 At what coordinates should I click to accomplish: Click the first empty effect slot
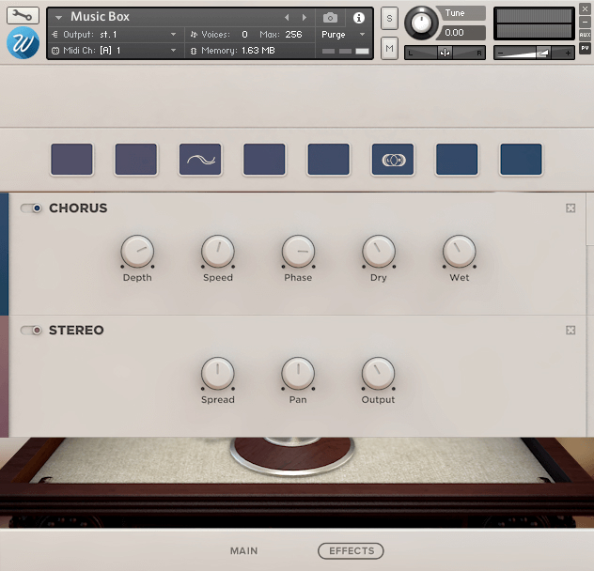71,159
